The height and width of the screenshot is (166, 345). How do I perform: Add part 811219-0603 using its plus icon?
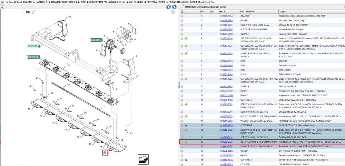182,25
